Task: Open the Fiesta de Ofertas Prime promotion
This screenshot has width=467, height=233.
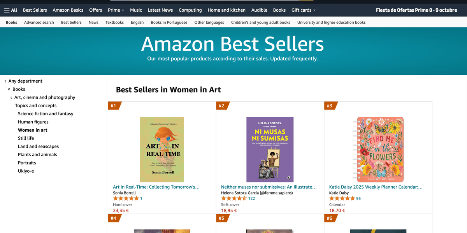Action: click(x=416, y=10)
